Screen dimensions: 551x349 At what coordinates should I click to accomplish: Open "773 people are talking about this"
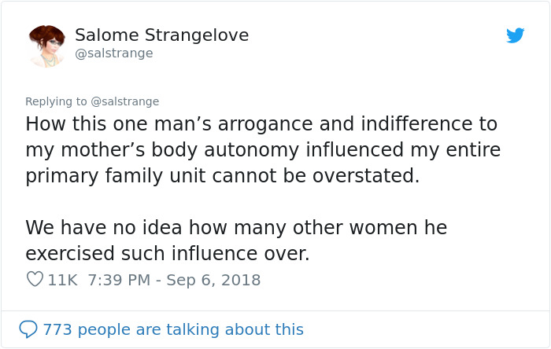pyautogui.click(x=173, y=329)
